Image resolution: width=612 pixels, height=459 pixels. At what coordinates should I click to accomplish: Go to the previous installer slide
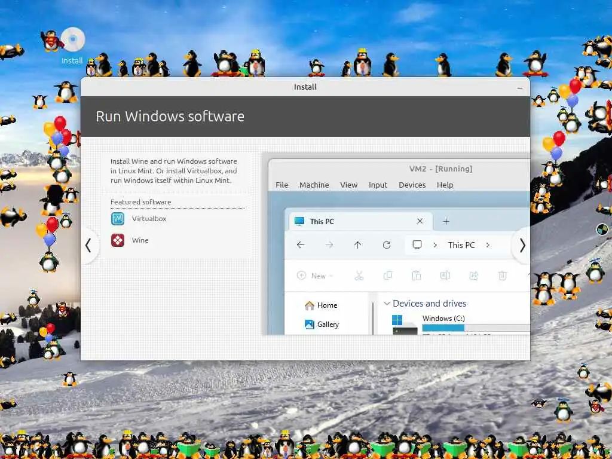tap(88, 246)
